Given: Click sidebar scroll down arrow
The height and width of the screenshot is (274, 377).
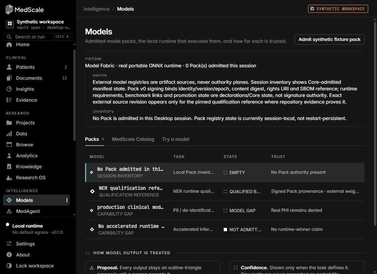Looking at the screenshot, I should [74, 215].
